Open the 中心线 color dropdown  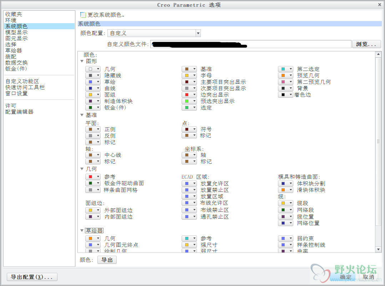click(93, 155)
